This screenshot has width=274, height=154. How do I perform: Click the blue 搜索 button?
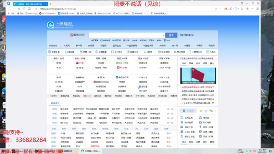point(171,35)
